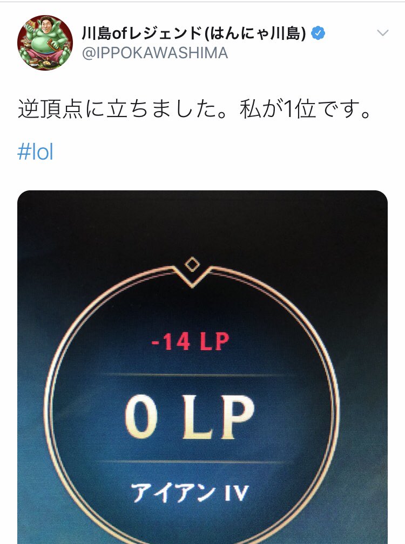Visit the @IPPOKAWASHIMA handle

[x=155, y=53]
